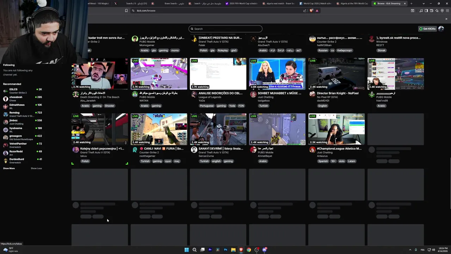Open #ChampionsLeague Atletico stream thumbnail
This screenshot has height=254, width=451.
coord(336,129)
